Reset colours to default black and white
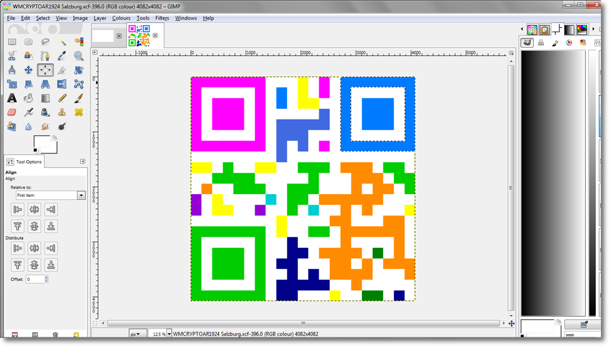610x347 pixels. point(36,151)
